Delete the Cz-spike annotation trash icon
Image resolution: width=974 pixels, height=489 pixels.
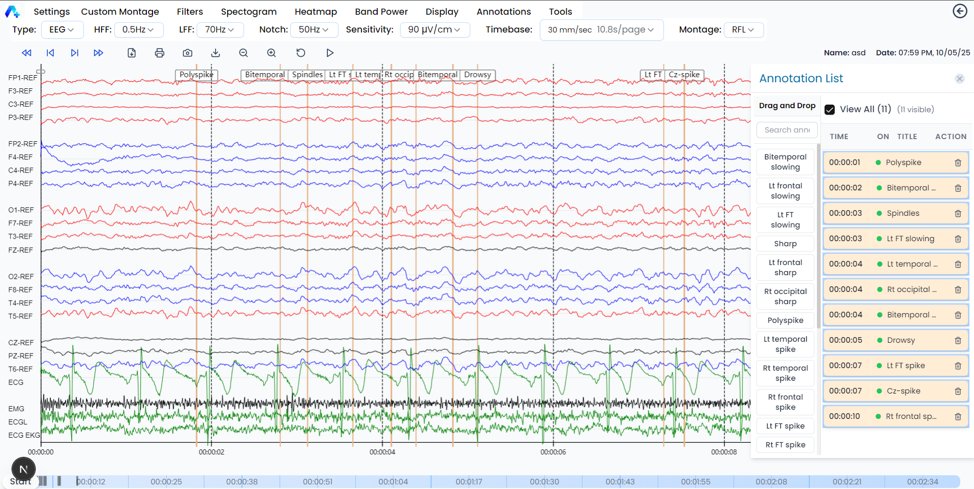tap(958, 392)
